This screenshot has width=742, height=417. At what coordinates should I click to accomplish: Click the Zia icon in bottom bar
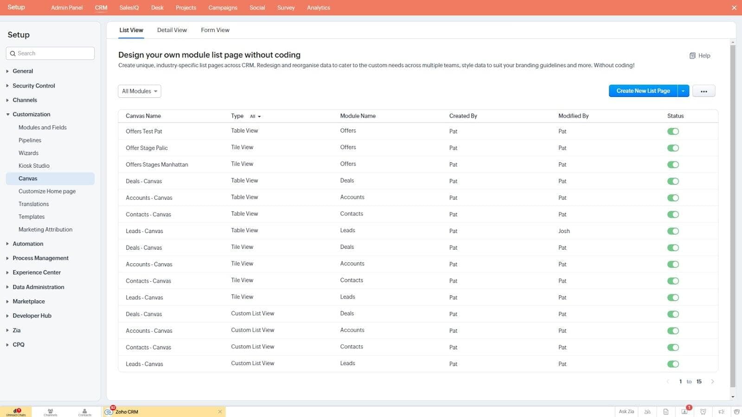tap(647, 411)
